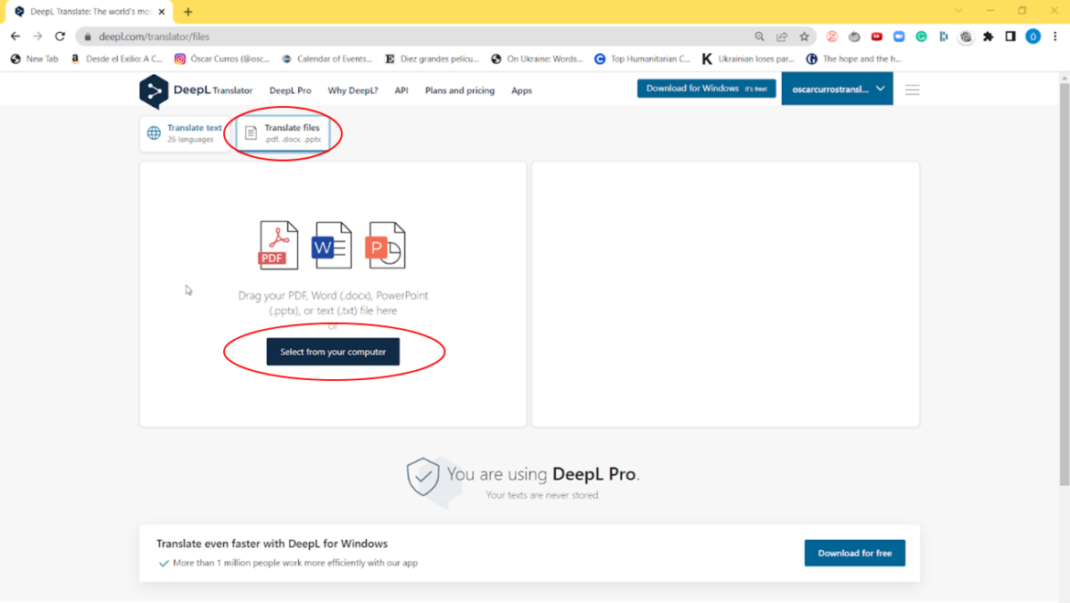
Task: Bookmark this page with the star icon
Action: [x=805, y=37]
